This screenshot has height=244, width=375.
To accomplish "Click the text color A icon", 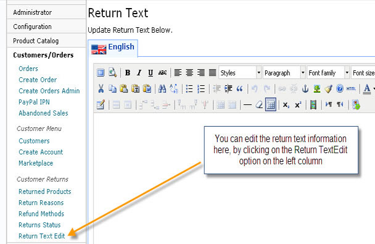I will pos(366,89).
